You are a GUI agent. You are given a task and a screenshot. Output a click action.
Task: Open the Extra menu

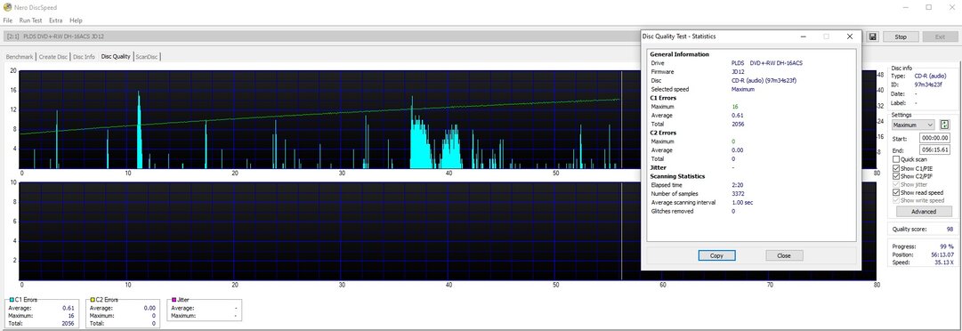[56, 20]
